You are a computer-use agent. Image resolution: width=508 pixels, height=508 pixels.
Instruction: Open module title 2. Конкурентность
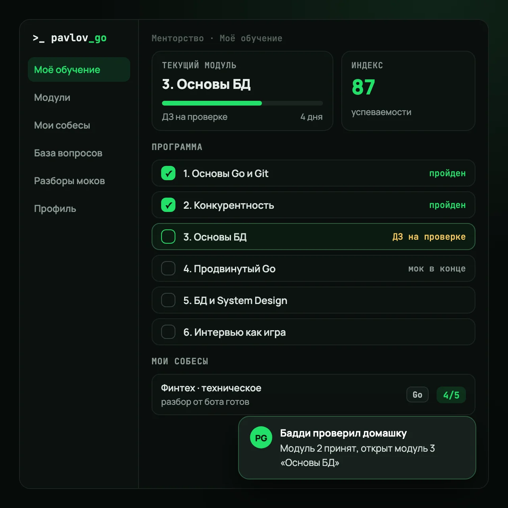point(229,205)
